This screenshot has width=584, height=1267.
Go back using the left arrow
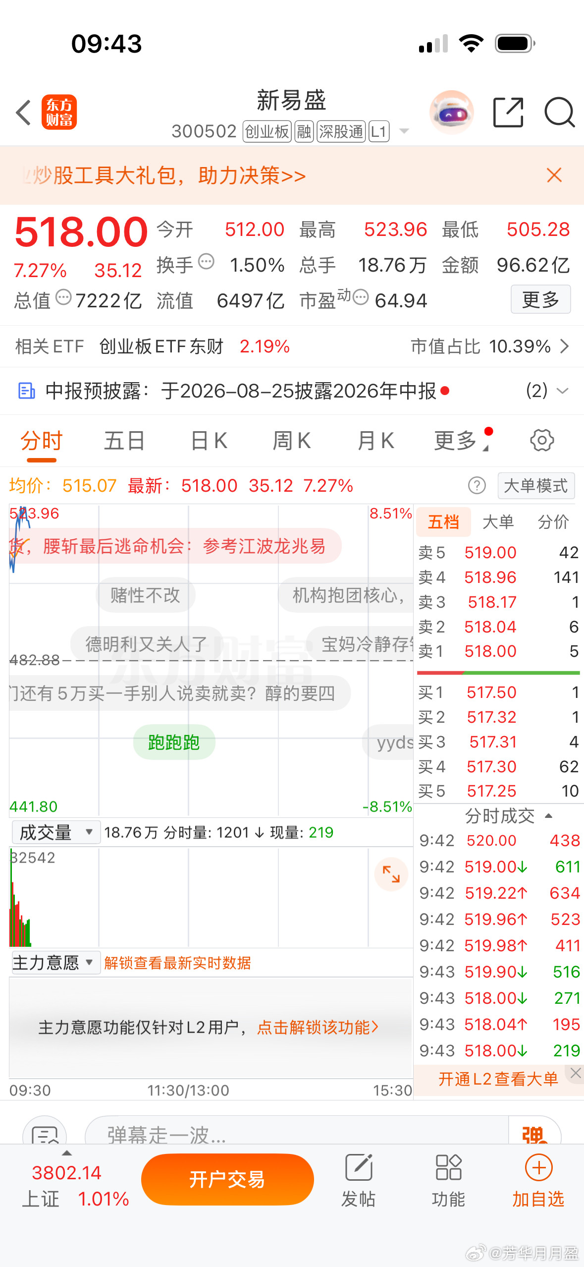point(23,112)
